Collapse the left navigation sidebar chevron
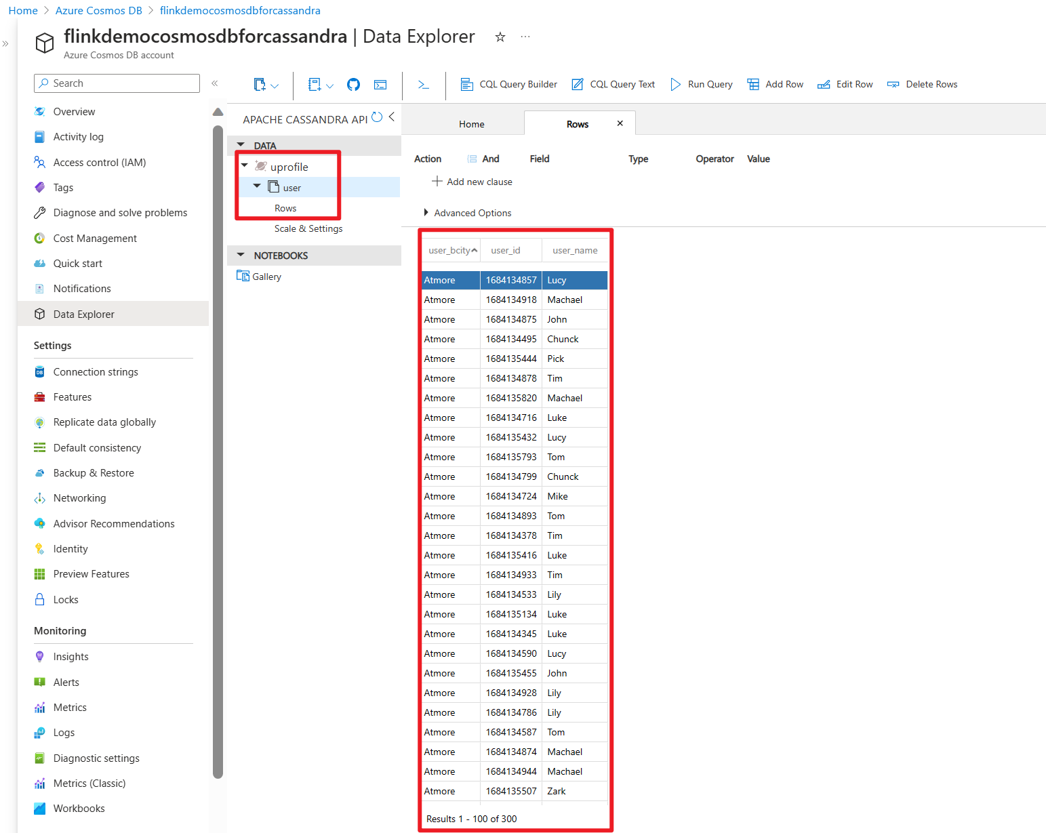 [215, 83]
